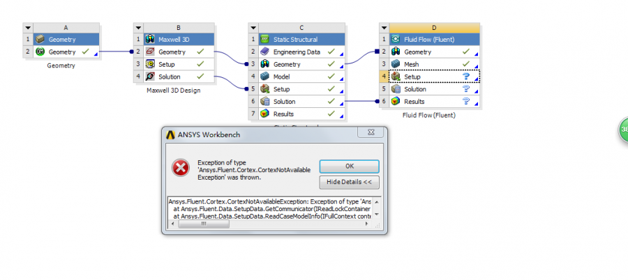This screenshot has height=280, width=628.
Task: Click the Geometry icon in Static Structural
Action: 264,64
